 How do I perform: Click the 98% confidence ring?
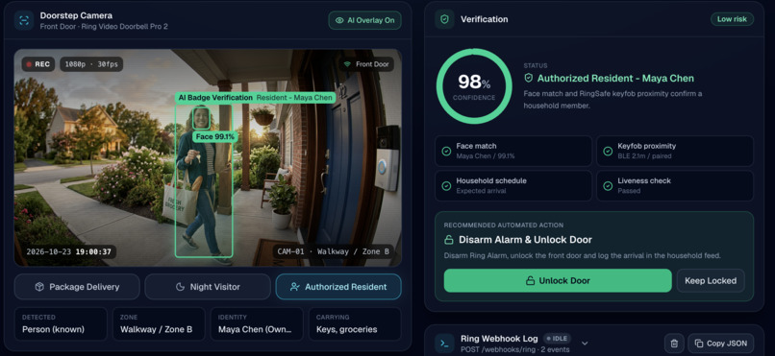point(474,85)
